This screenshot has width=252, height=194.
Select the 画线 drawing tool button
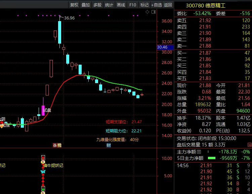point(121,5)
